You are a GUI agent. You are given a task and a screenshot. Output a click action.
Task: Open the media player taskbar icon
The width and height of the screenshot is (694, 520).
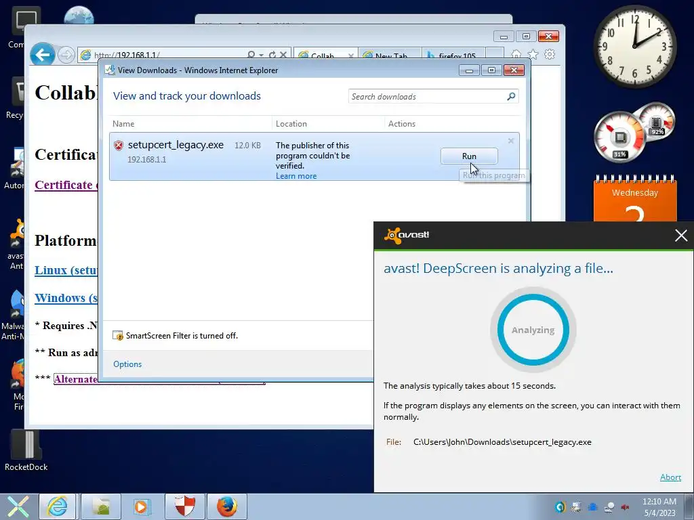[142, 506]
